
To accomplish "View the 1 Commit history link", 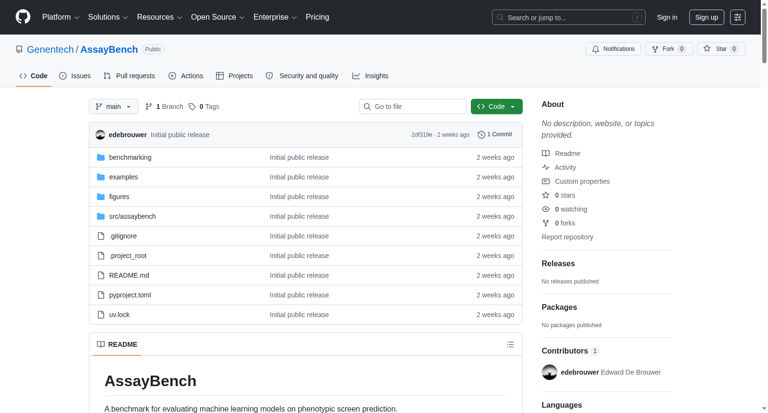I will pos(495,135).
